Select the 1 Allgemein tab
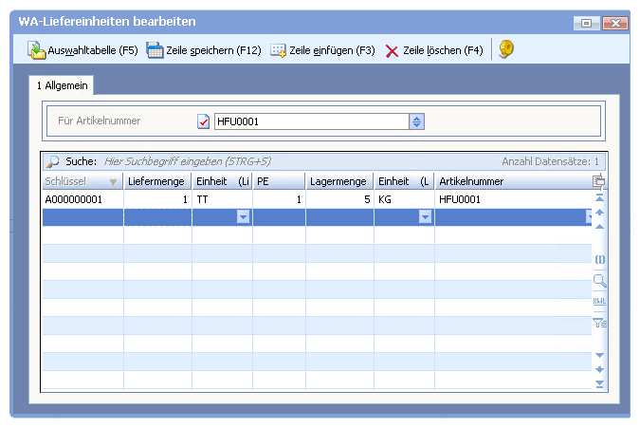The height and width of the screenshot is (428, 640). point(60,85)
